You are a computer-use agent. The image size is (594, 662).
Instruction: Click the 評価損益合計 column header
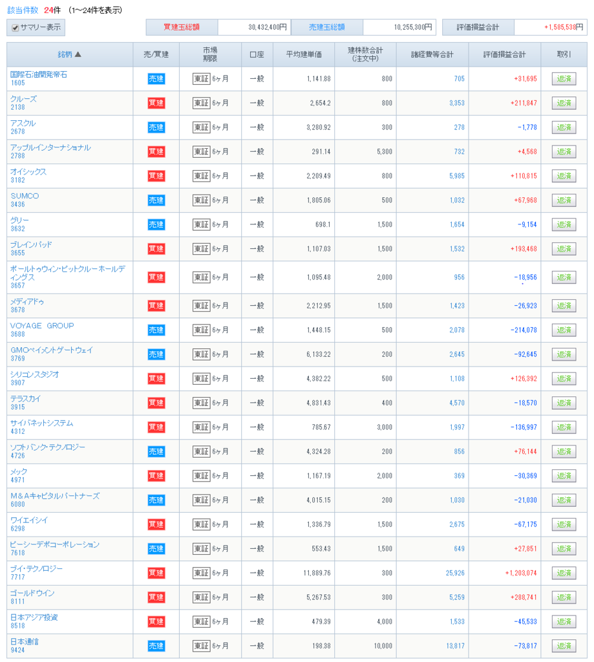pos(505,54)
